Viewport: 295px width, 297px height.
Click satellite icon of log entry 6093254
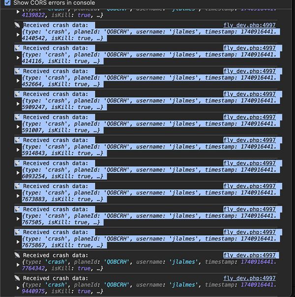(17, 163)
